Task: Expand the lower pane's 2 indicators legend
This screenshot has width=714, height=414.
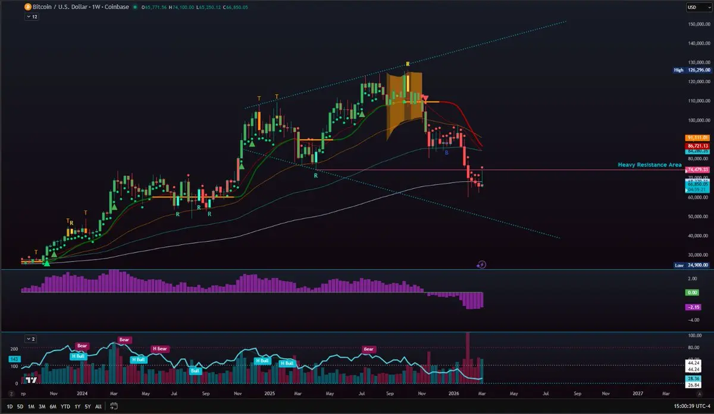Action: point(32,339)
